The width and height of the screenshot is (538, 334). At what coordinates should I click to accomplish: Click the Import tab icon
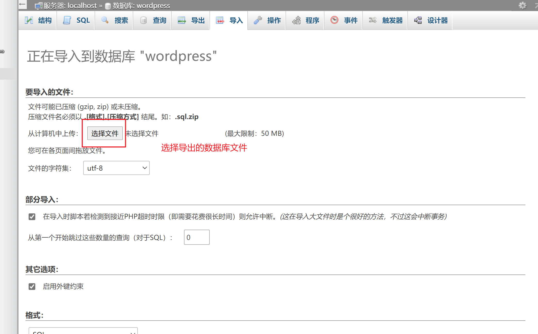220,20
